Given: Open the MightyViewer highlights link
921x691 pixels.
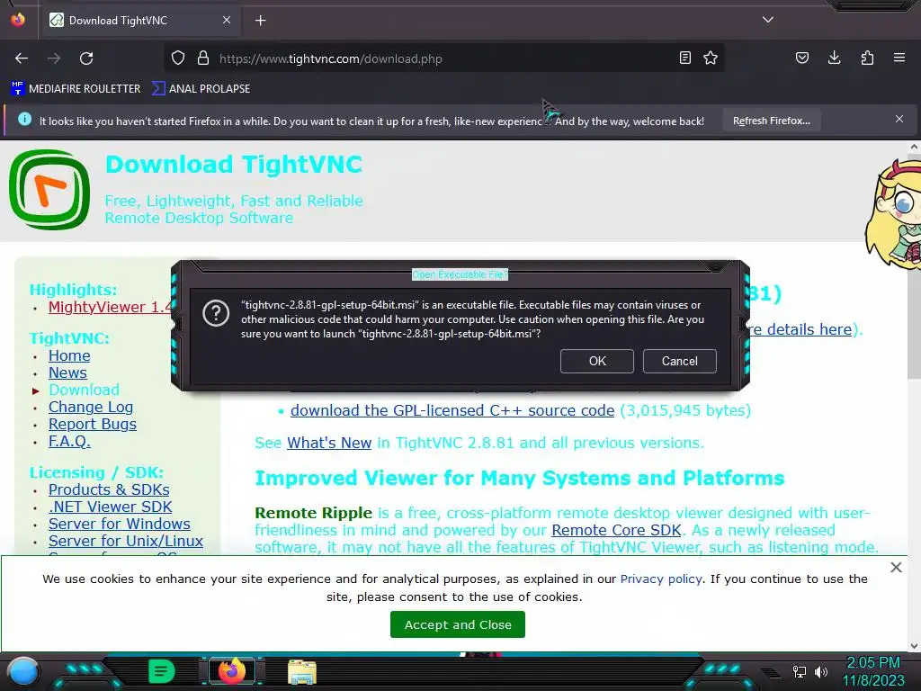Looking at the screenshot, I should [x=110, y=307].
